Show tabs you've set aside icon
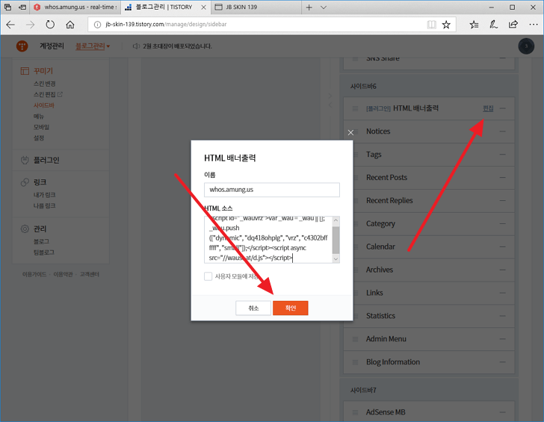The width and height of the screenshot is (544, 422). click(x=7, y=7)
